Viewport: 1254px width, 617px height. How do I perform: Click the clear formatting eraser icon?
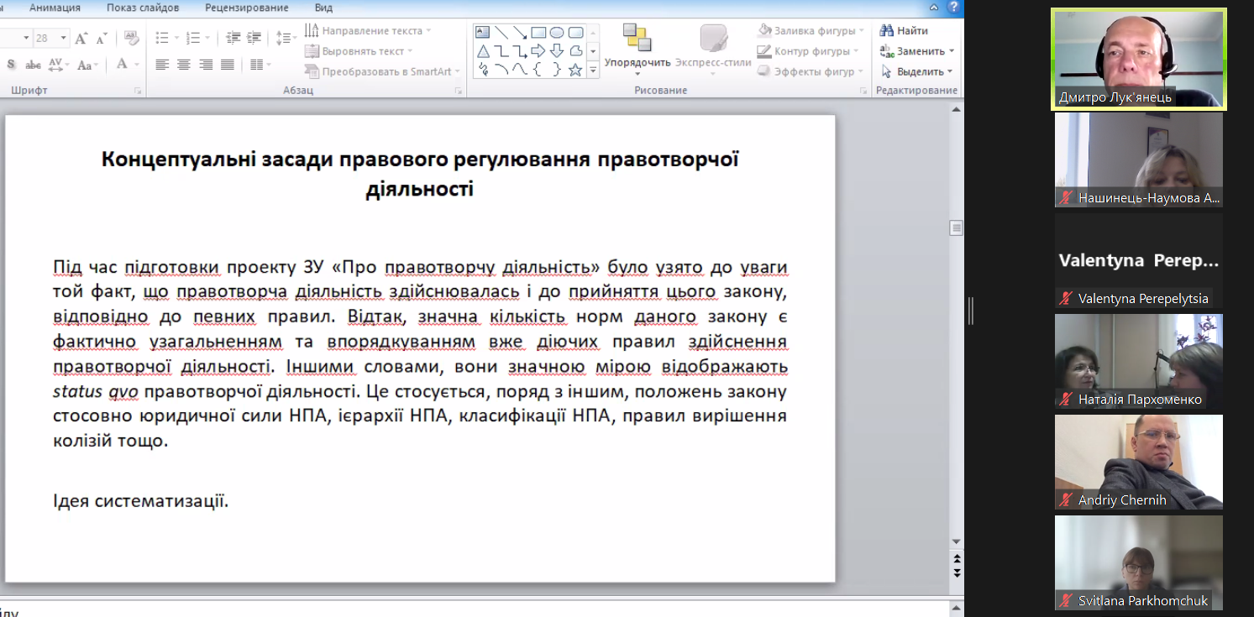[x=131, y=39]
